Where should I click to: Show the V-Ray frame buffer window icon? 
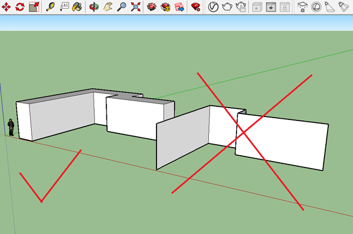click(x=271, y=7)
